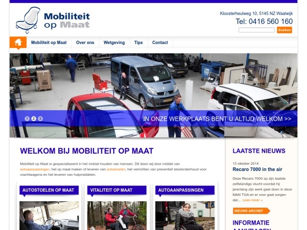Open the Over ons menu item
Viewport: 307px width, 230px height.
click(85, 43)
